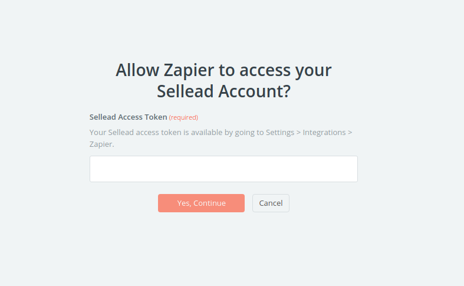Click the word Zapier in the title

[x=189, y=71]
